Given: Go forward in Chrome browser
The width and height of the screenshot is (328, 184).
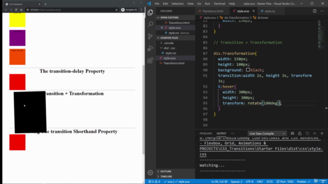Looking at the screenshot, I should 11,10.
